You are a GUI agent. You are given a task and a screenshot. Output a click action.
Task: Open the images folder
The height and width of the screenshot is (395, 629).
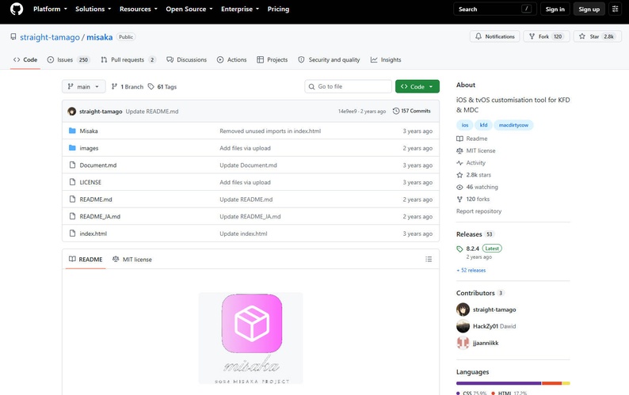[x=89, y=148]
